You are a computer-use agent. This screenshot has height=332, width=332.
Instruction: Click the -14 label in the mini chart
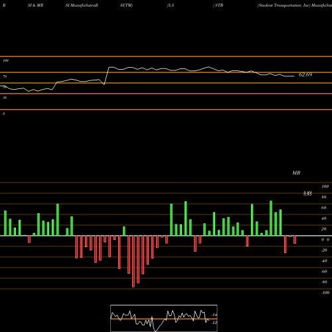coord(214,315)
